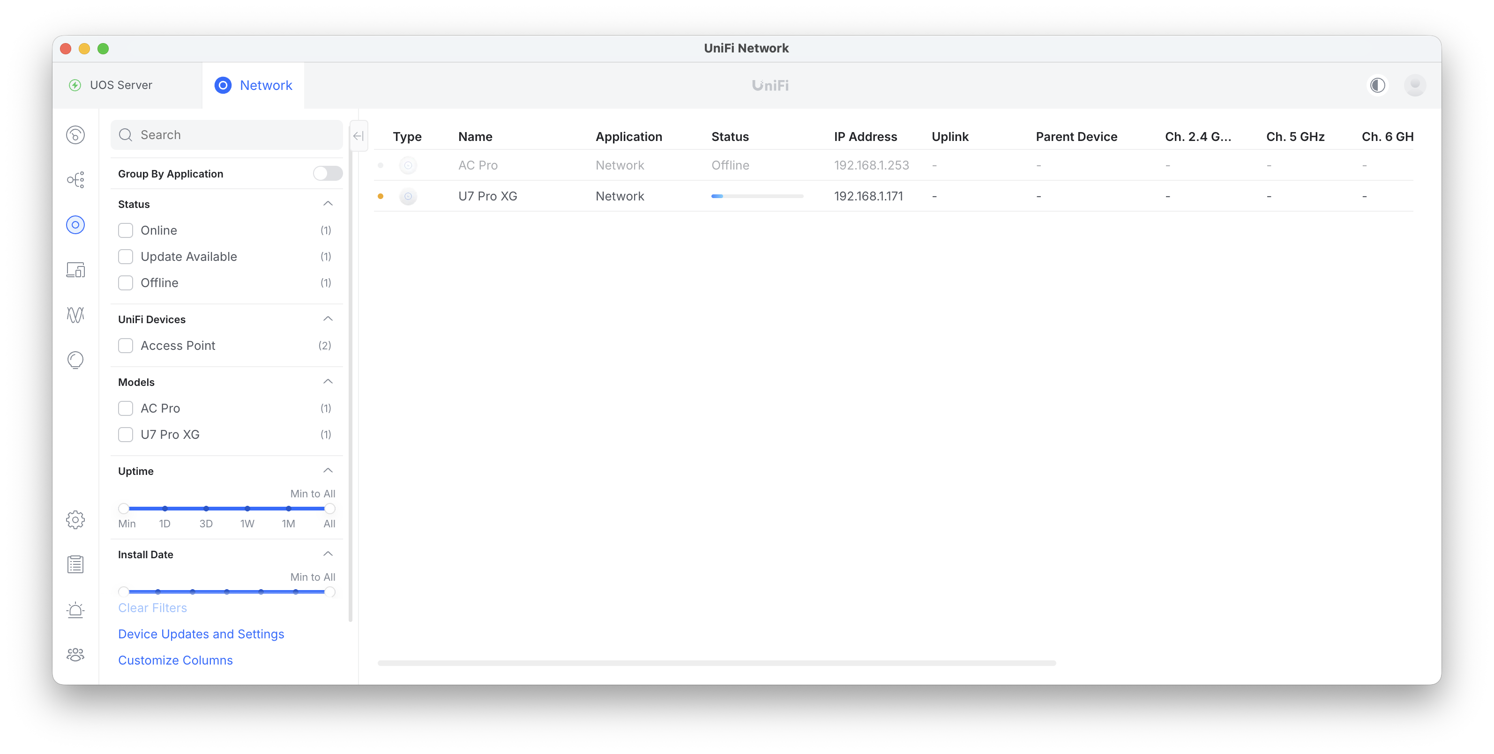
Task: Open the Dashboard icon in sidebar
Action: pyautogui.click(x=75, y=135)
